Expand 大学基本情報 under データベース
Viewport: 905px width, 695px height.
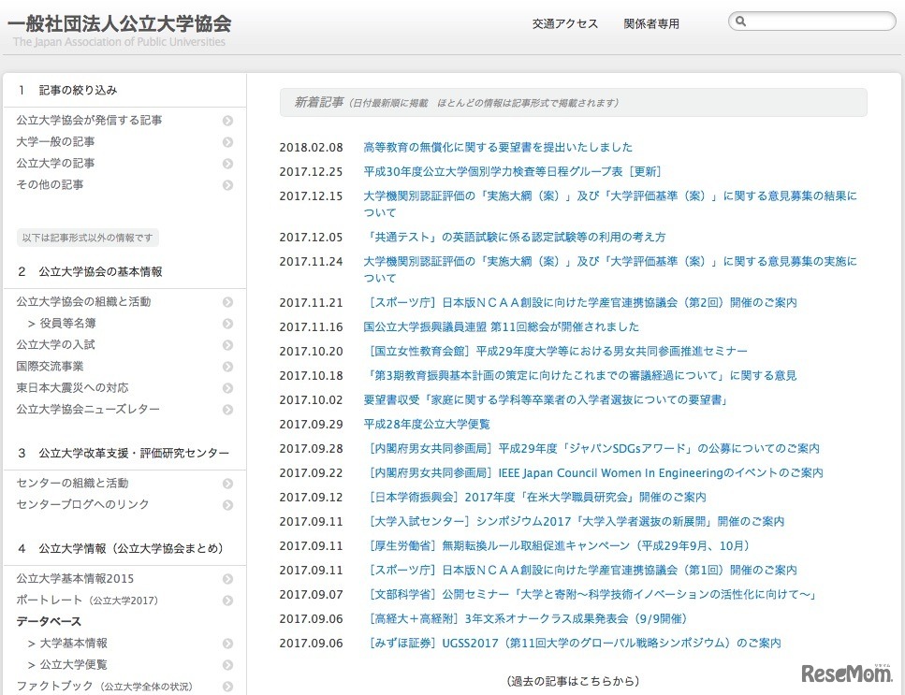pos(228,644)
